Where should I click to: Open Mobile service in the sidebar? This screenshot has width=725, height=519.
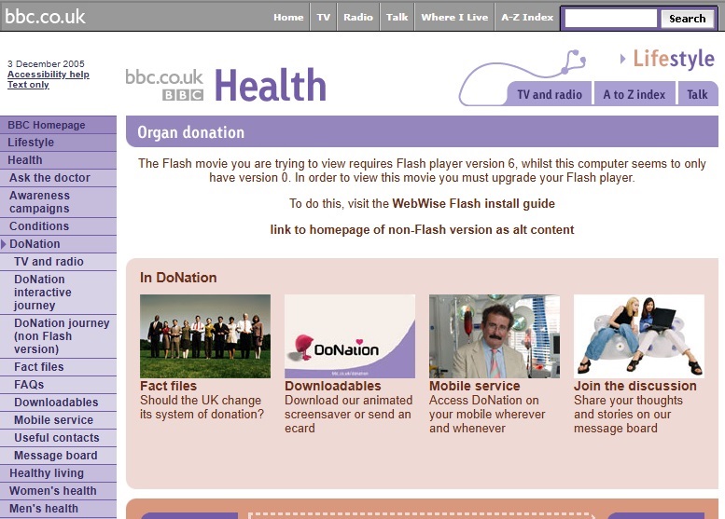coord(58,420)
